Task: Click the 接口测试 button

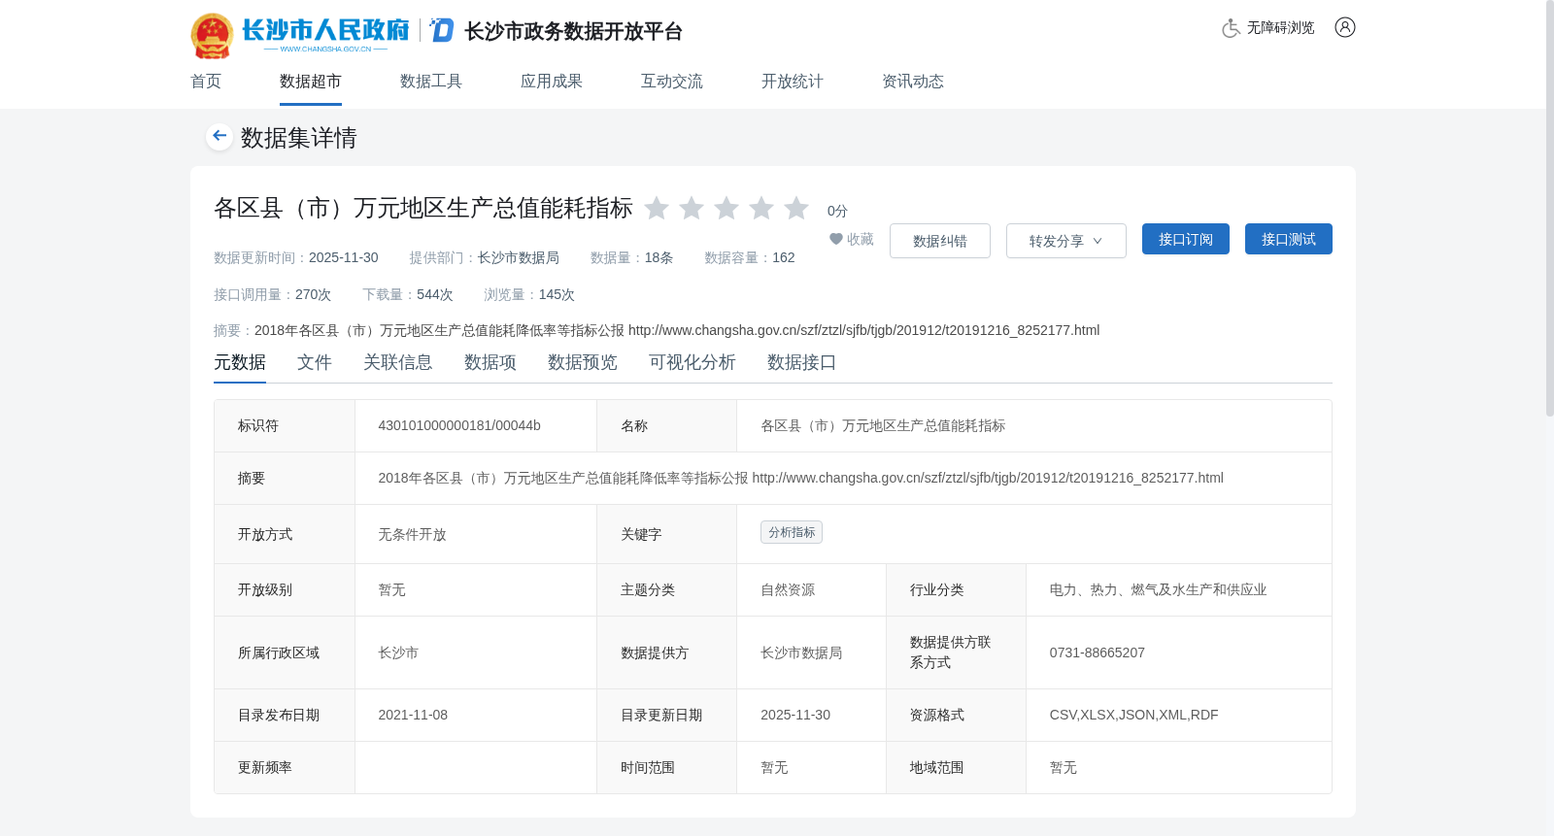Action: tap(1289, 239)
